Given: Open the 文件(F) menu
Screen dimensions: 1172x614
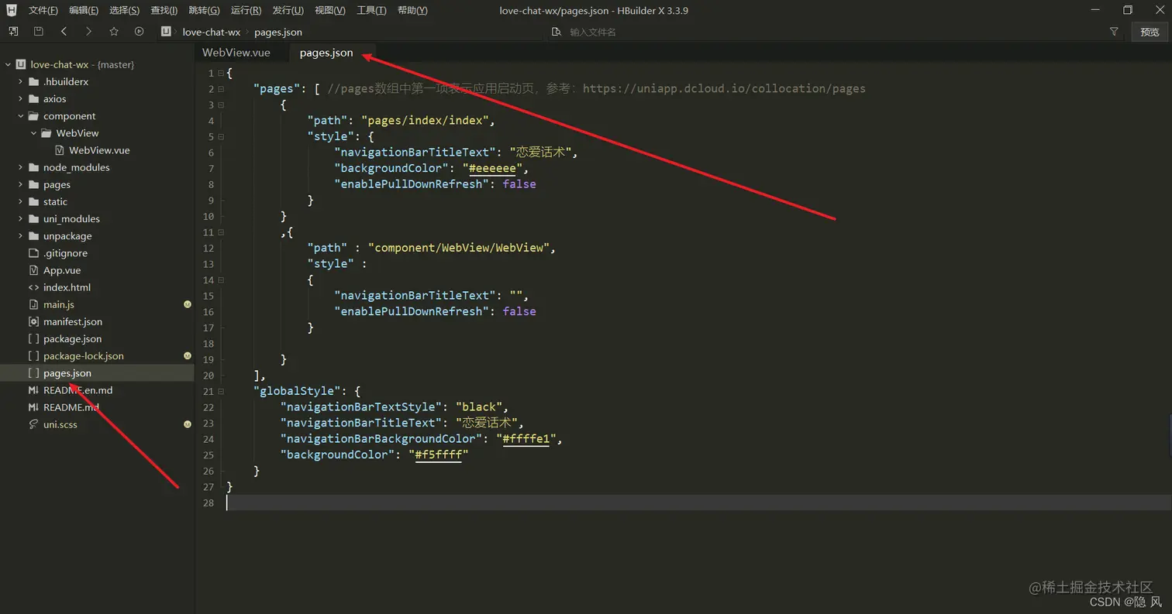Looking at the screenshot, I should pyautogui.click(x=43, y=10).
